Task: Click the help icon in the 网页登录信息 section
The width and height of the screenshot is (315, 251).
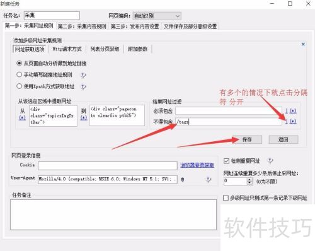Action: coord(208,180)
